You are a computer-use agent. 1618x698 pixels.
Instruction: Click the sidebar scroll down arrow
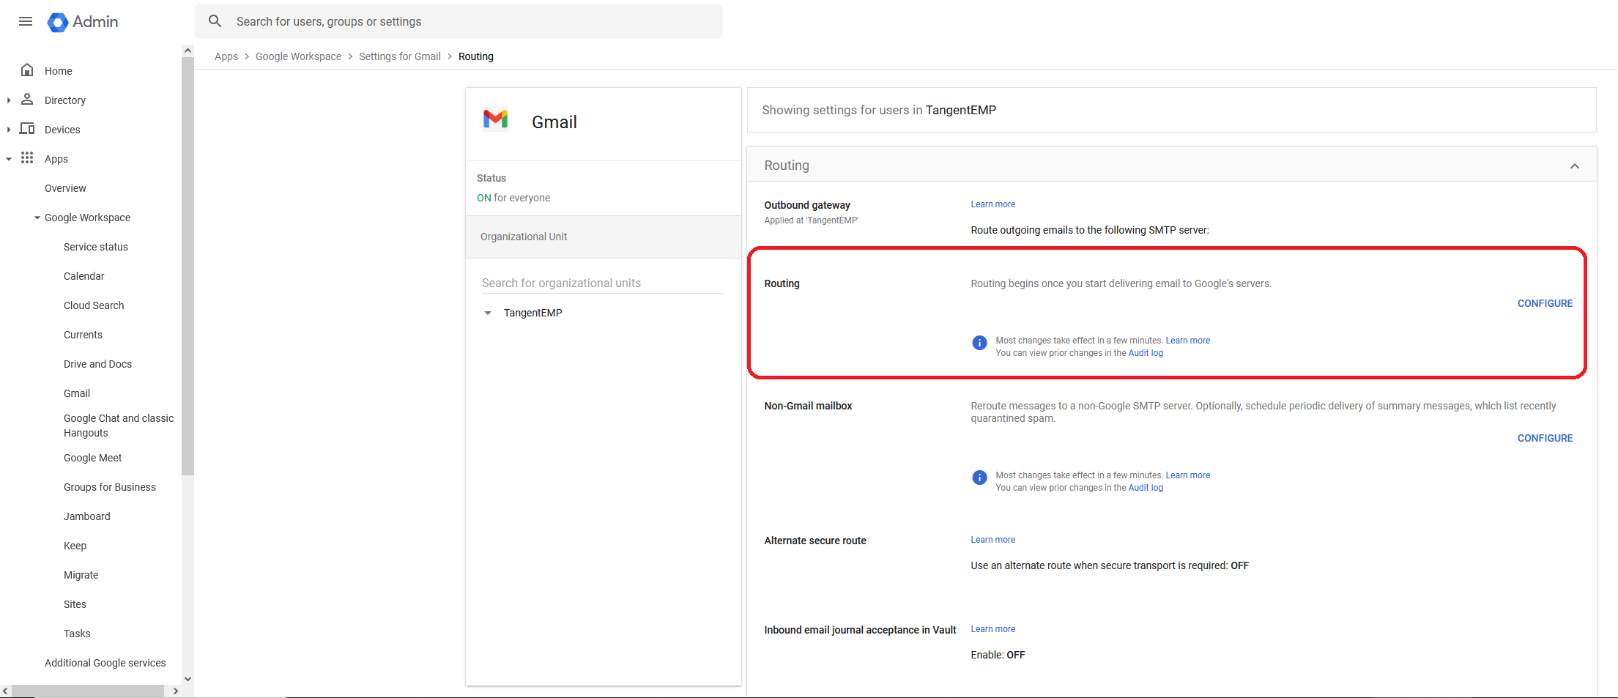coord(188,679)
